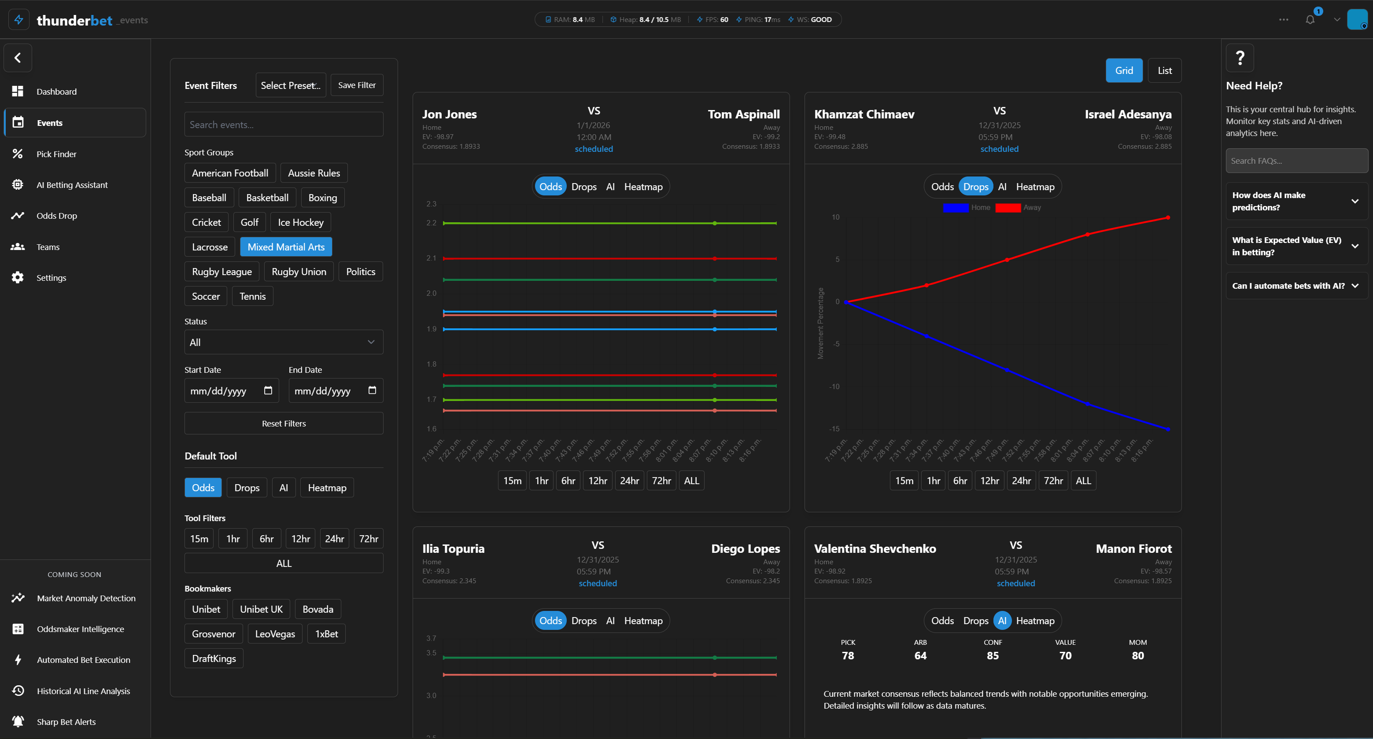Switch the events view to List
The height and width of the screenshot is (739, 1373).
pyautogui.click(x=1164, y=70)
